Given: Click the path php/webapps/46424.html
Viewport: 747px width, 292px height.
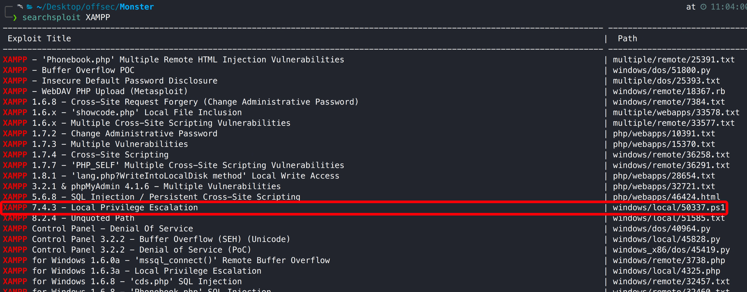Looking at the screenshot, I should coord(666,197).
